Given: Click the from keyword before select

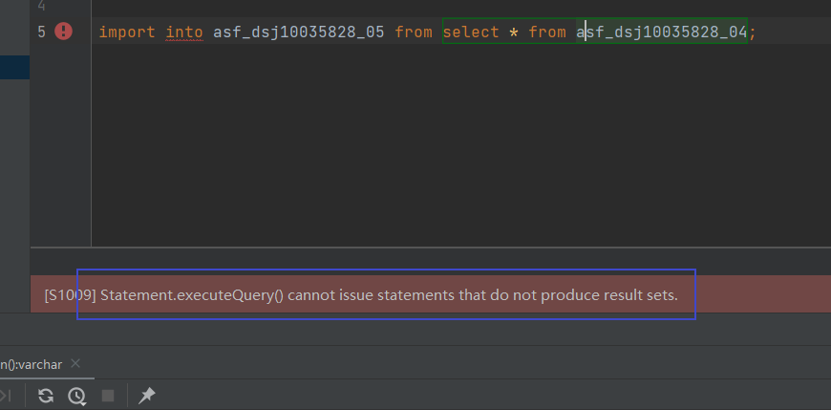Looking at the screenshot, I should point(414,32).
